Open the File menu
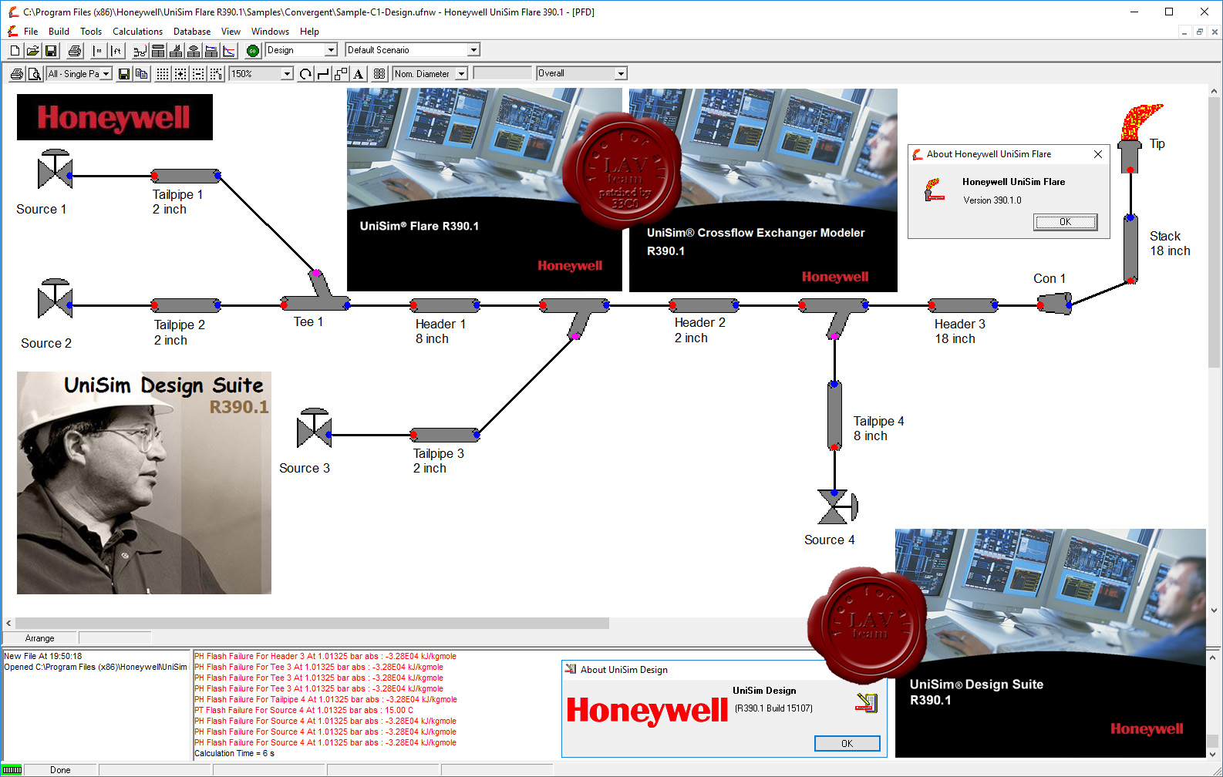This screenshot has width=1223, height=777. pyautogui.click(x=31, y=32)
